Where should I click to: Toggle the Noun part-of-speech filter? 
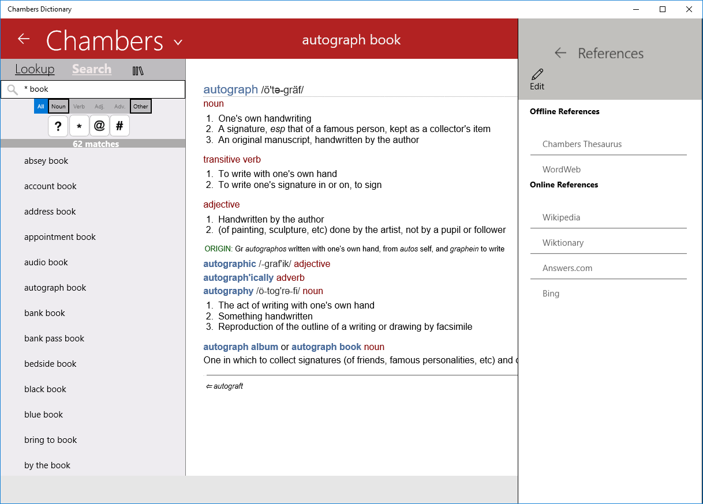[x=58, y=106]
